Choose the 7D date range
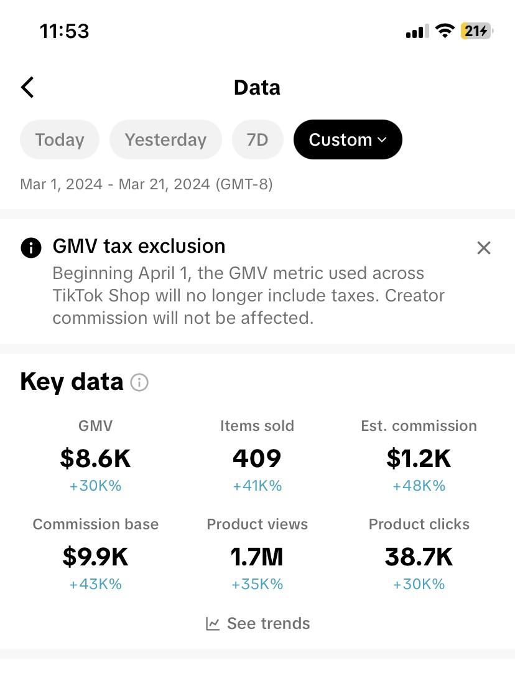The height and width of the screenshot is (680, 515). pos(257,139)
